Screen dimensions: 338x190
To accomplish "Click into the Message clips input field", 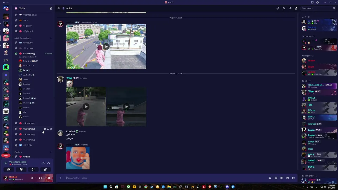I will coord(166,178).
